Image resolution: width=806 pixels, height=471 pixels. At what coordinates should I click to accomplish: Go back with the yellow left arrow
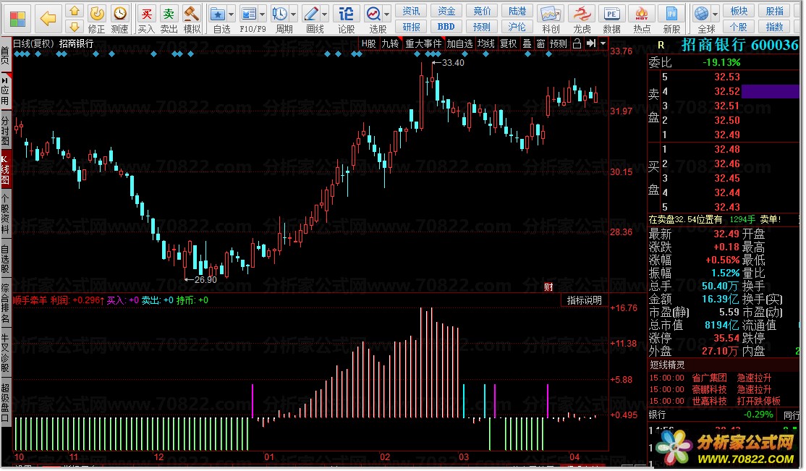pos(48,19)
